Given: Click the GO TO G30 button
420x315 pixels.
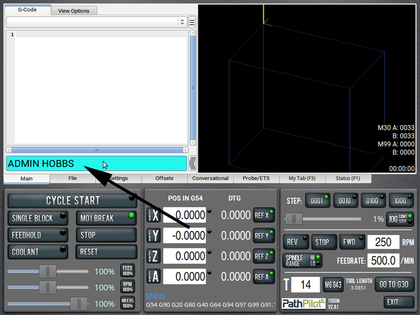Looking at the screenshot, I should pos(394,285).
